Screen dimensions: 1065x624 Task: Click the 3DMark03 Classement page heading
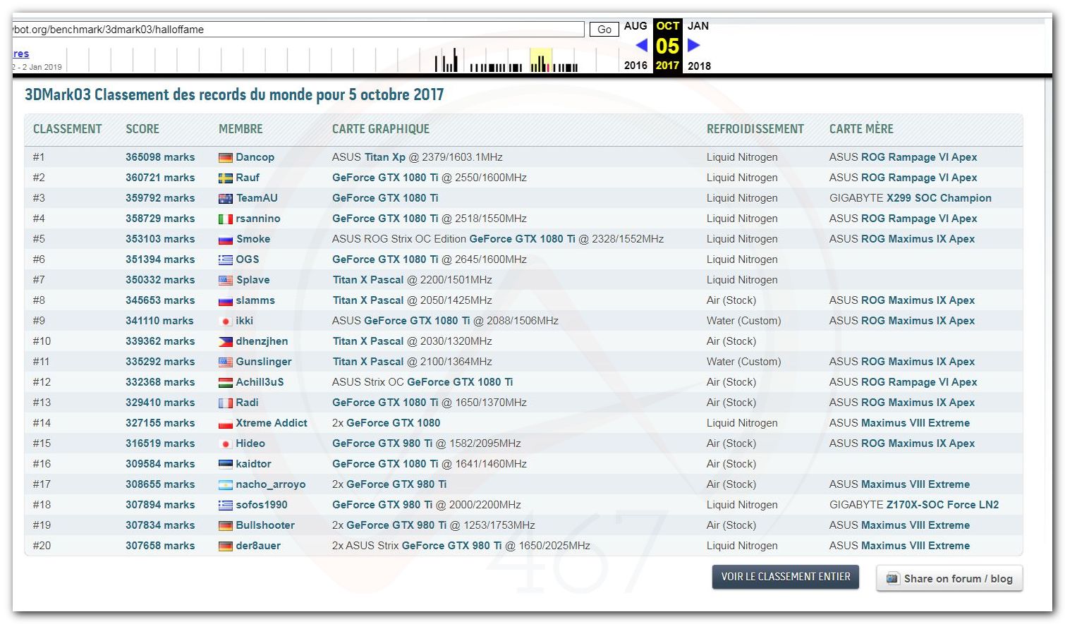(234, 95)
